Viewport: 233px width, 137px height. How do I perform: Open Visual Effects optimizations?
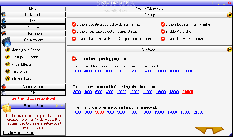coord(21,64)
